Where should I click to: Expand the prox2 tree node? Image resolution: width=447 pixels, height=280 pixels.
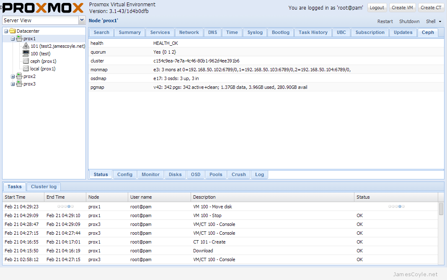pyautogui.click(x=13, y=76)
